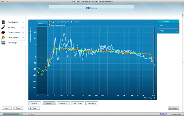184x116 pixels.
Task: Click the target curve point near 16 kHz
Action: (x=150, y=54)
